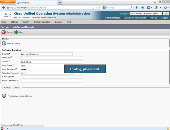
Task: Open the Settings menu
Action: coord(15,22)
